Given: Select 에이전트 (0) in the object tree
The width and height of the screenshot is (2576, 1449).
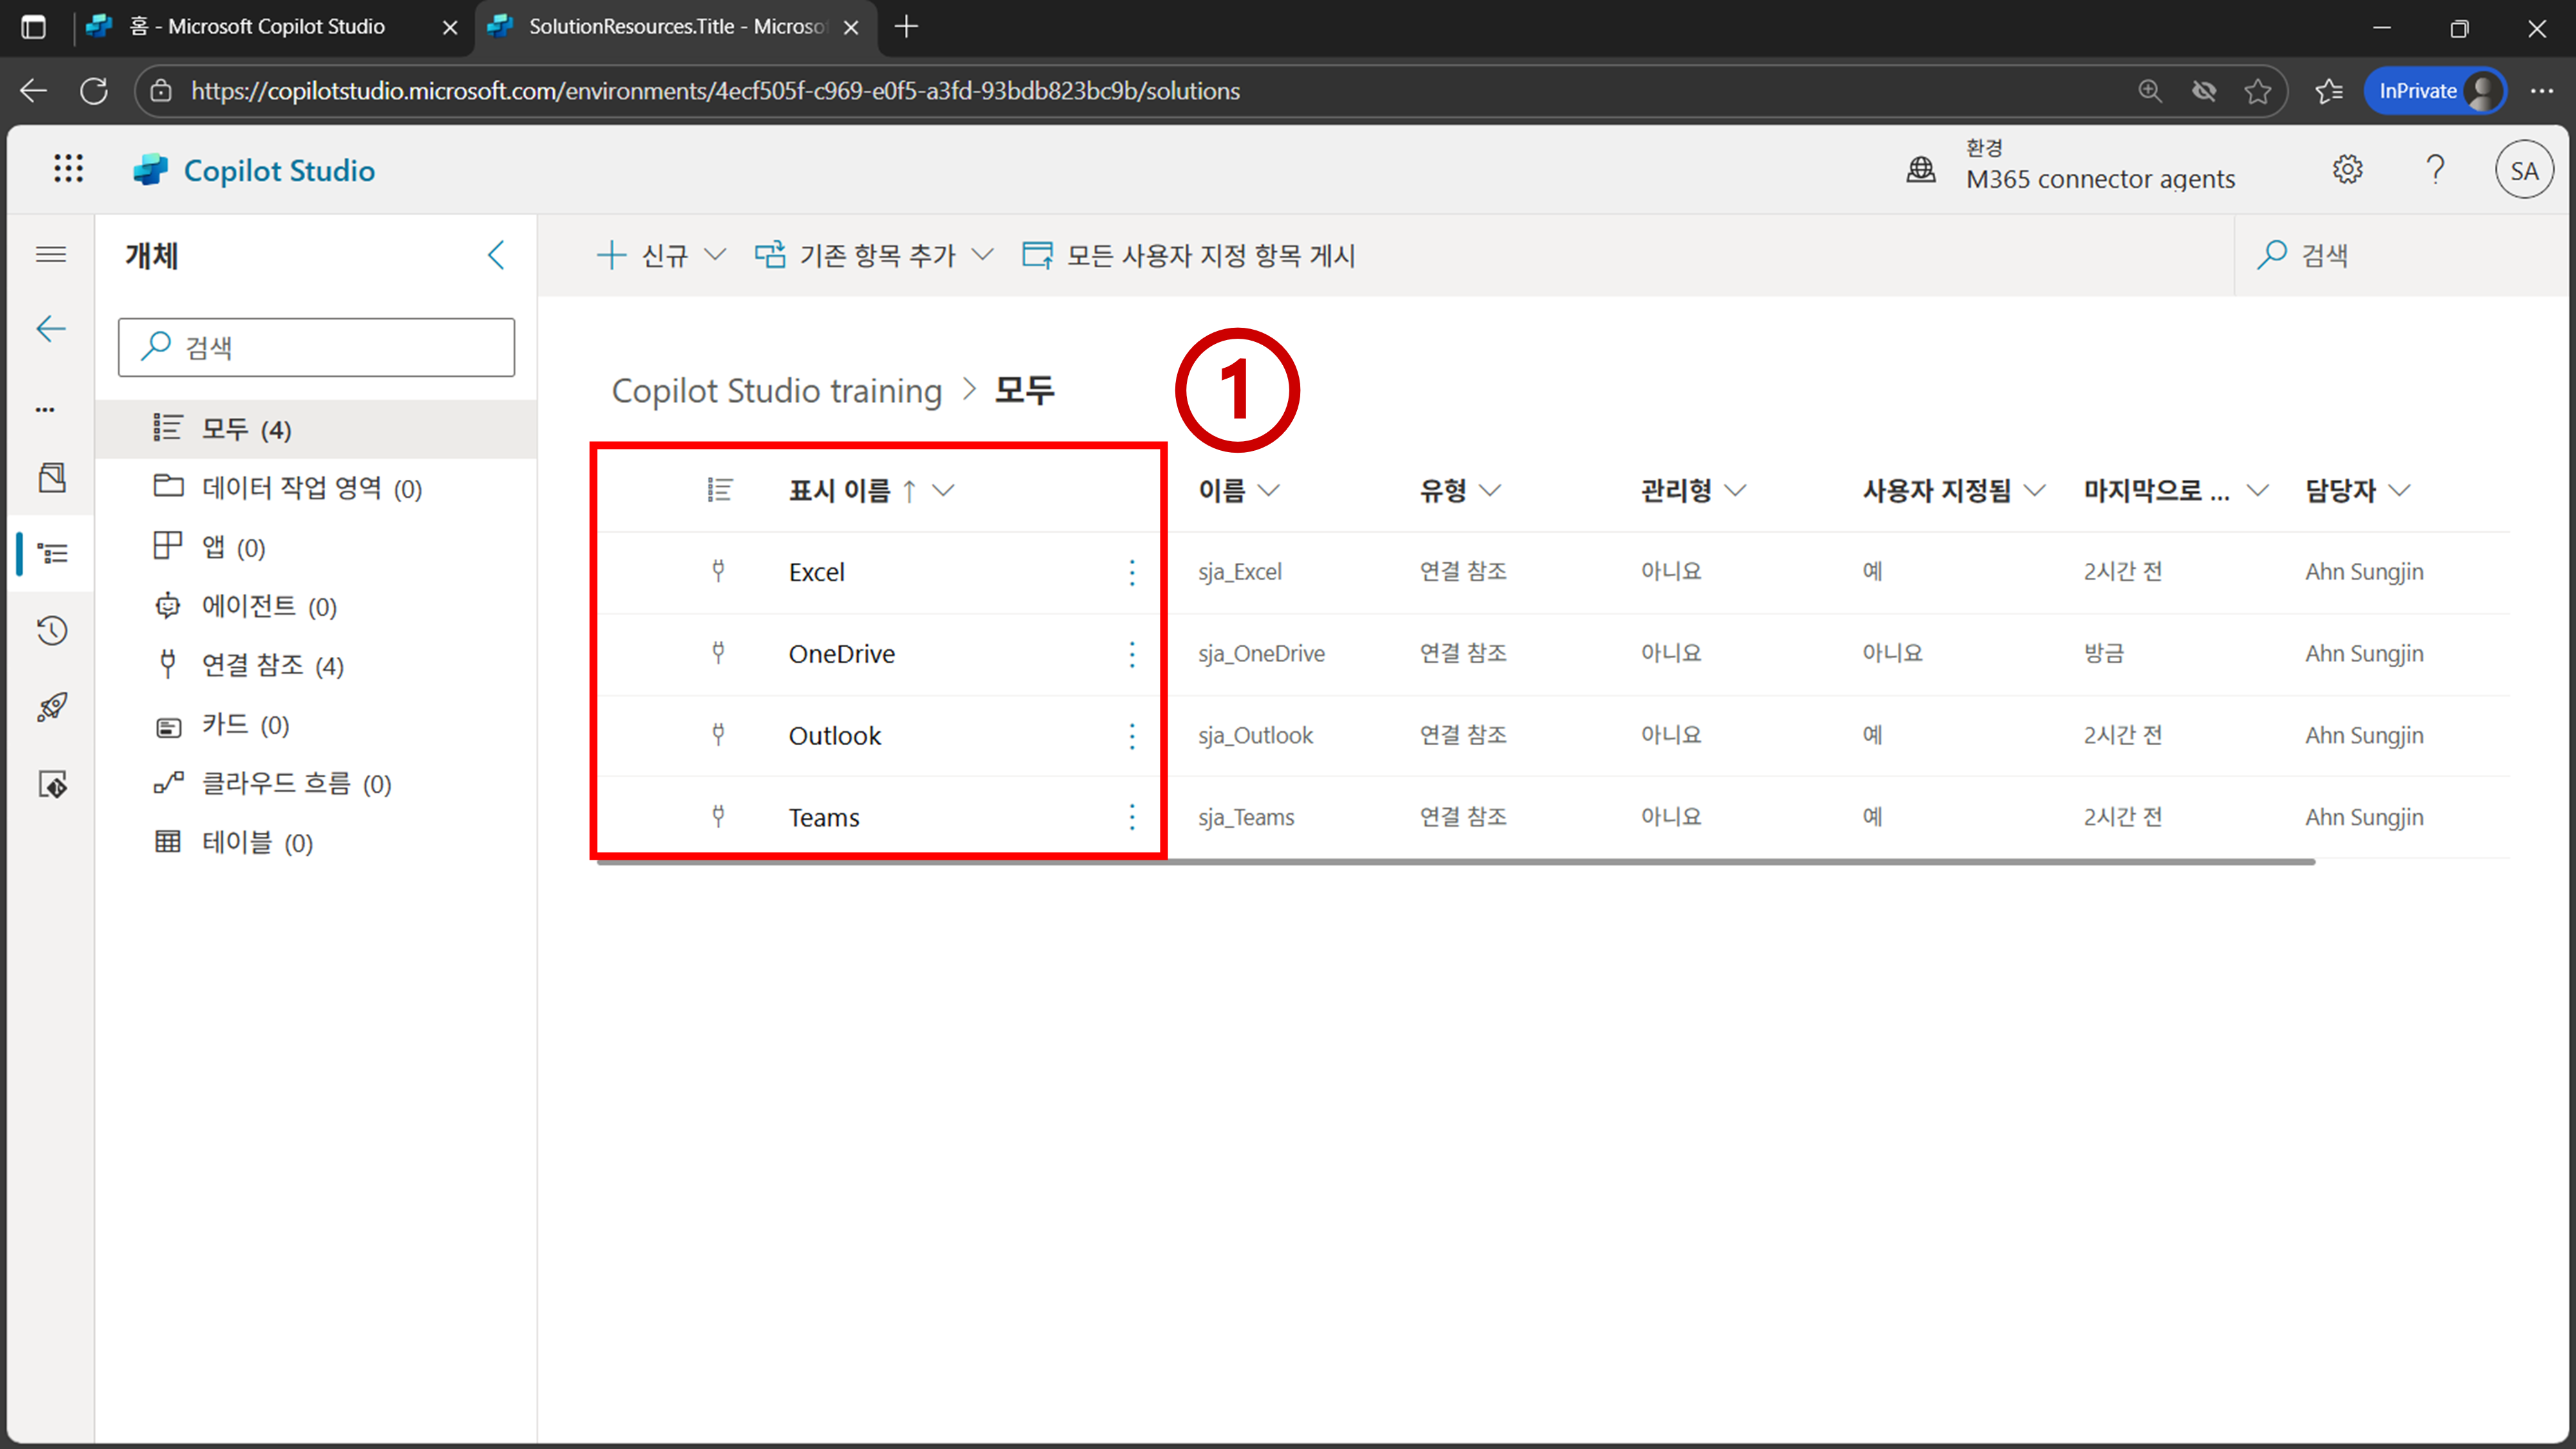Looking at the screenshot, I should click(268, 606).
